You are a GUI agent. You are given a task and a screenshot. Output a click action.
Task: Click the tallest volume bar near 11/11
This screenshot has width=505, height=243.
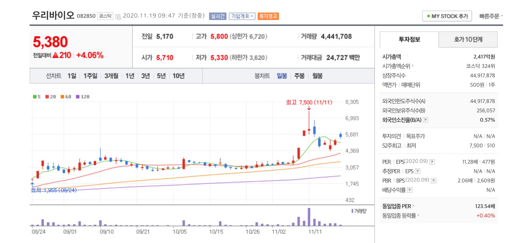pos(309,217)
